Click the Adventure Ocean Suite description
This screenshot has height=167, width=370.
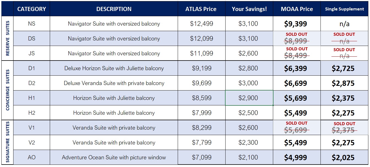click(114, 157)
